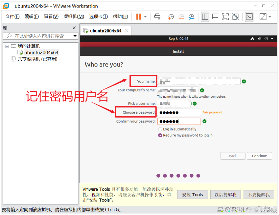The height and width of the screenshot is (215, 279).
Task: Click the computer's name input field
Action: click(x=178, y=90)
